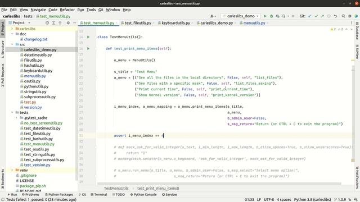Select test_hashutils.py in project tree

pyautogui.click(x=38, y=139)
